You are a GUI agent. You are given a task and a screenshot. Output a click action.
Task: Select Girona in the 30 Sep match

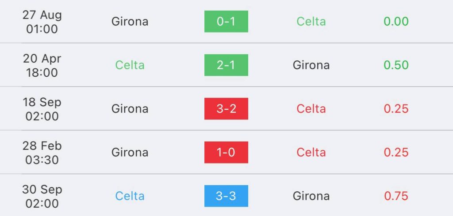pos(311,196)
